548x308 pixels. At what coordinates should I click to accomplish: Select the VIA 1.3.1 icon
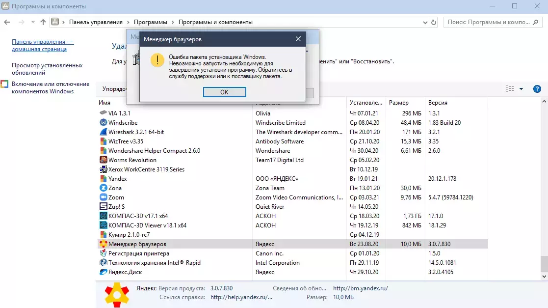point(103,113)
